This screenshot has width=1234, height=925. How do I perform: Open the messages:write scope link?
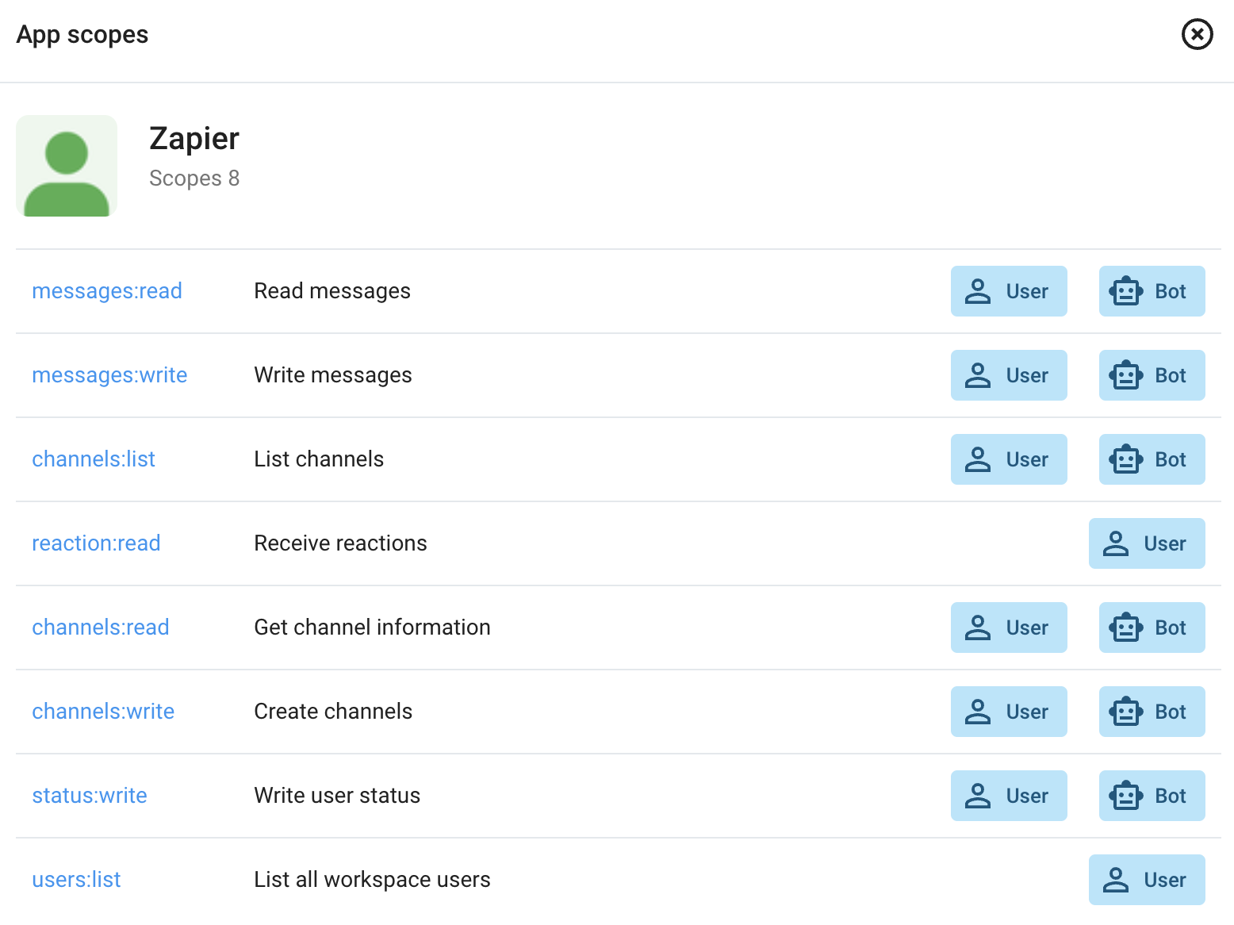click(x=109, y=375)
